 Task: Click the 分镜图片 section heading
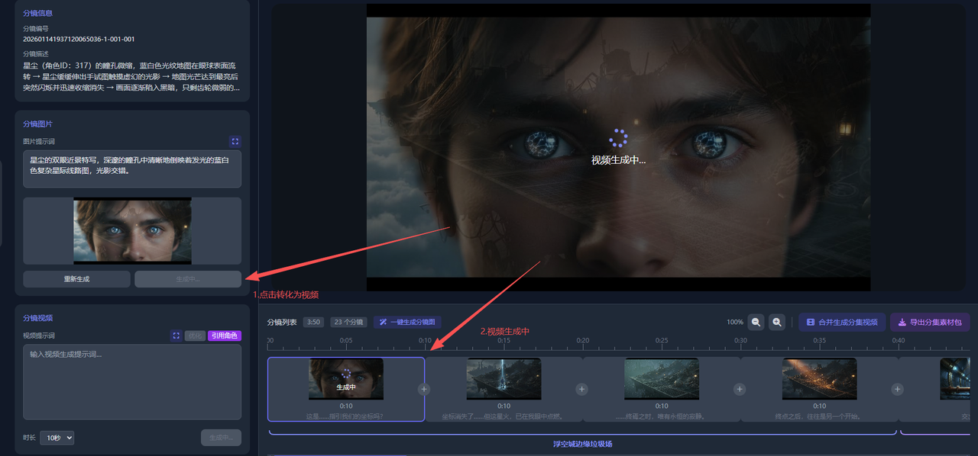pyautogui.click(x=37, y=124)
